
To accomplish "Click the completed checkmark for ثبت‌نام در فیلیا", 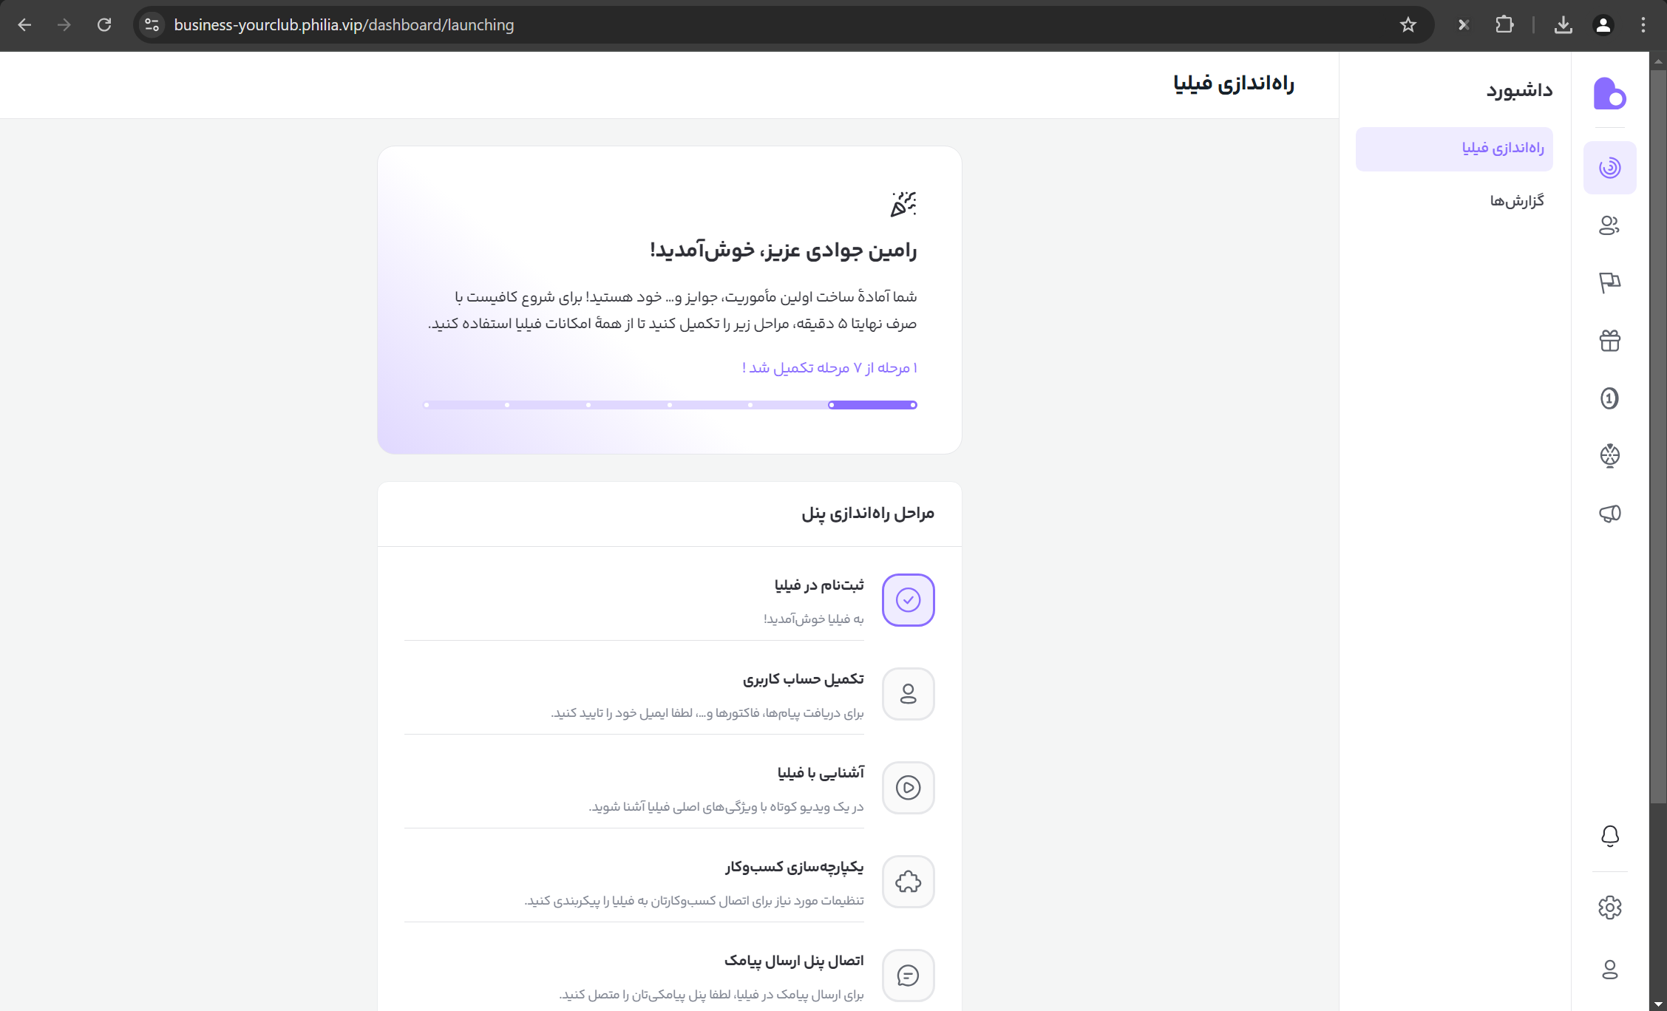I will [x=908, y=600].
